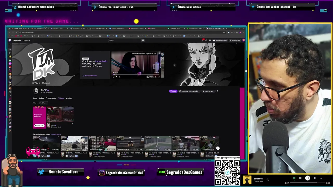Screen dimensions: 333x187
Task: Open the 3:17:43 stream video thumbnail
Action: point(74,143)
